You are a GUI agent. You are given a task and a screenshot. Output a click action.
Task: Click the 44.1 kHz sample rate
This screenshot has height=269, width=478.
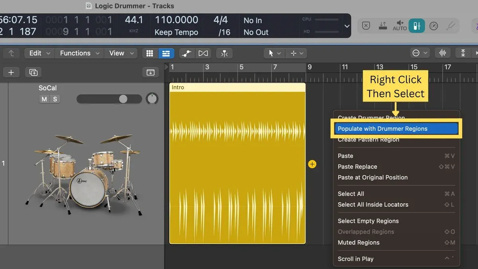click(x=134, y=20)
